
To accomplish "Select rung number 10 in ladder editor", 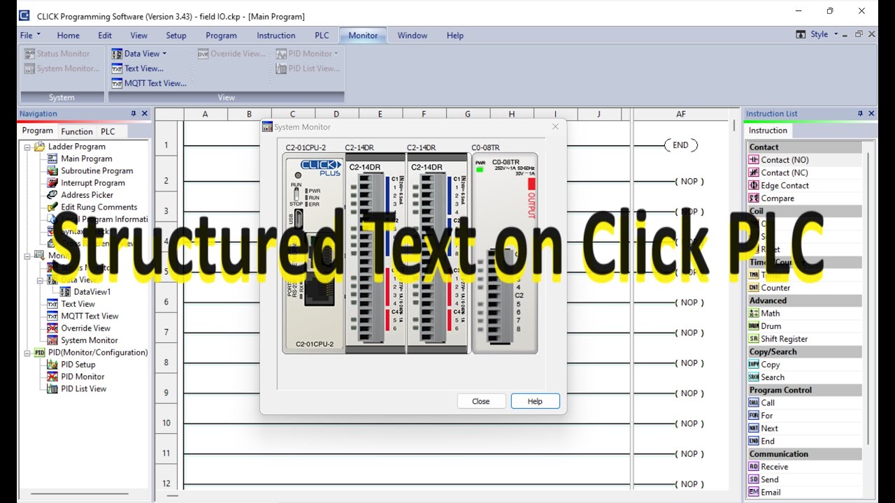I will tap(166, 423).
